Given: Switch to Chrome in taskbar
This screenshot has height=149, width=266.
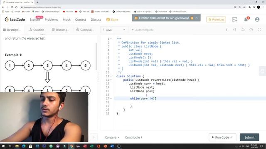Looking at the screenshot, I should coord(71,146).
